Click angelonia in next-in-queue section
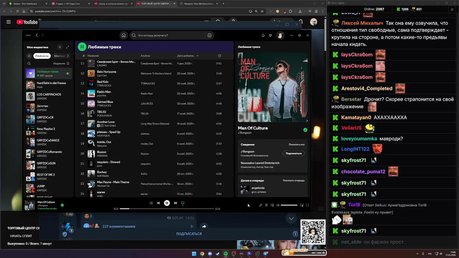 click(258, 188)
